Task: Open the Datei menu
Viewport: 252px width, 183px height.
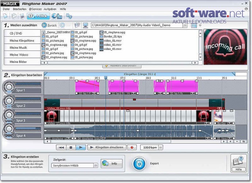Action: (x=6, y=9)
